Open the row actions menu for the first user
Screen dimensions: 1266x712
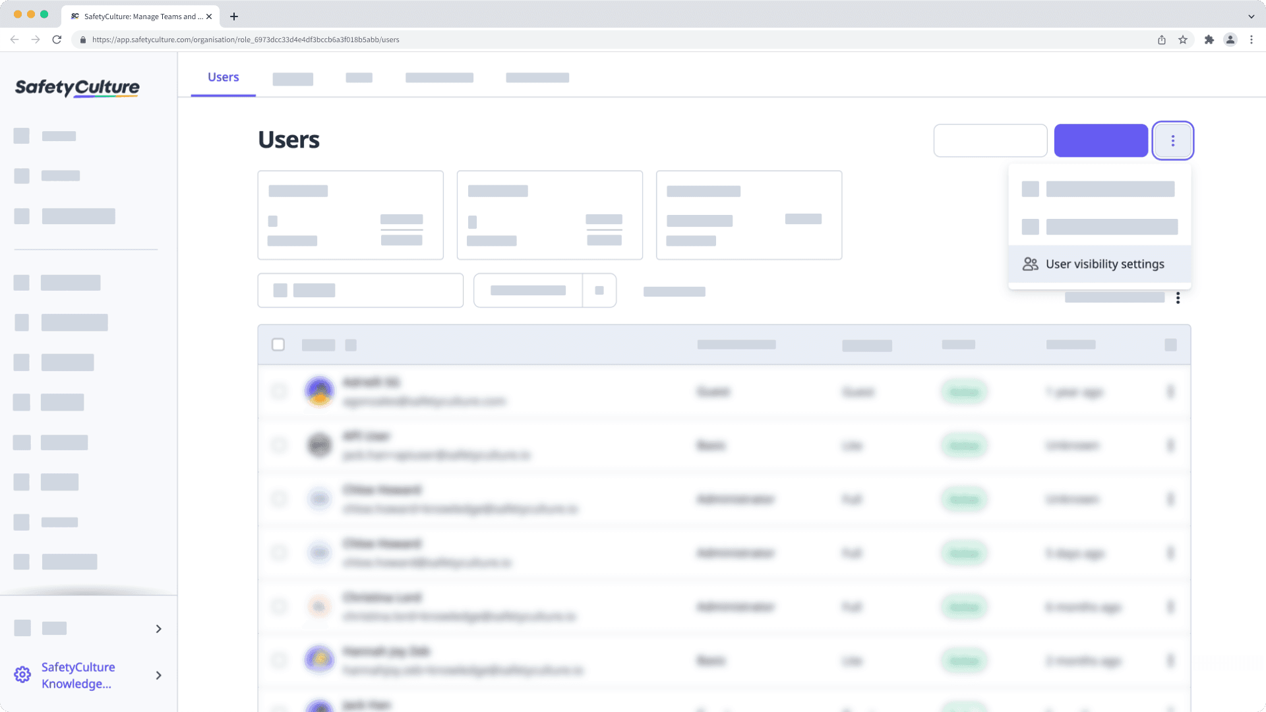click(x=1170, y=391)
